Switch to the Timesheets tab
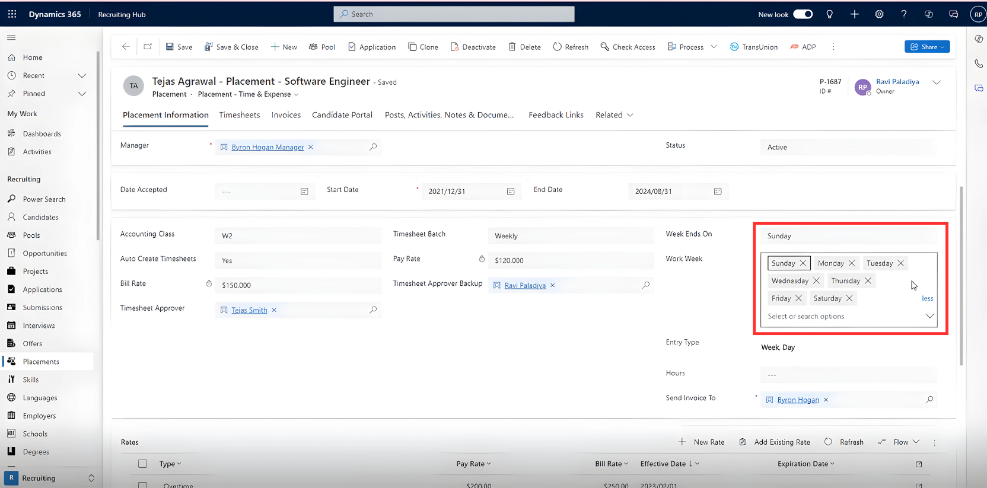 240,115
